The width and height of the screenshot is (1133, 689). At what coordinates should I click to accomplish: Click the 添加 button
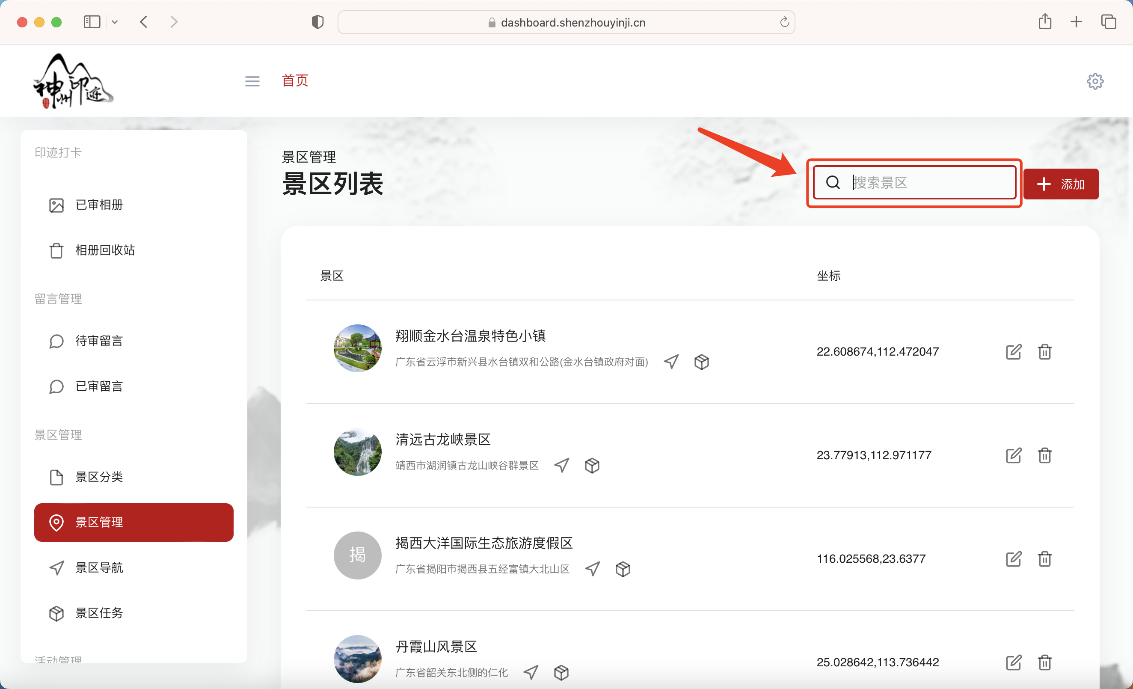click(x=1060, y=184)
